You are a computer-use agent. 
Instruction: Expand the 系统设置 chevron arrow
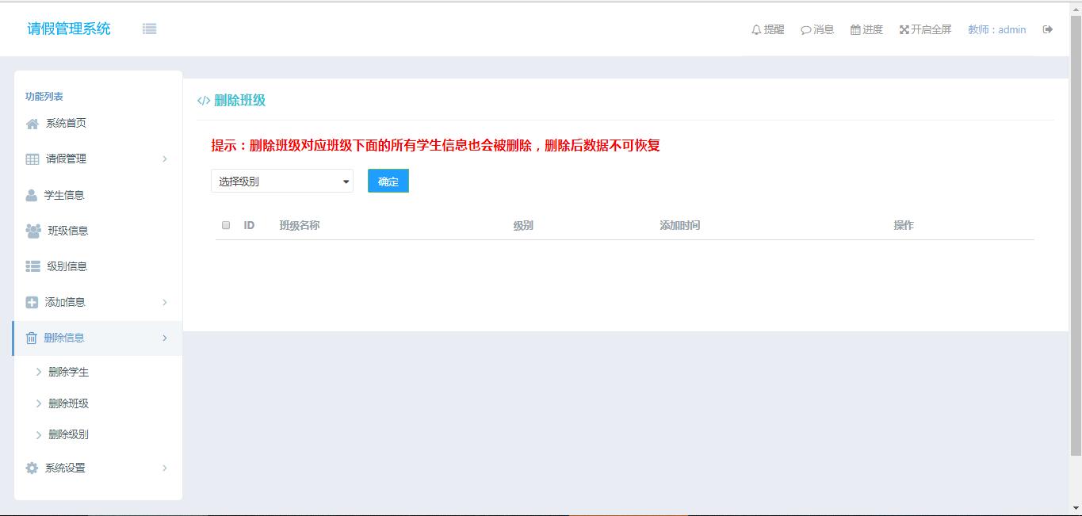click(165, 468)
